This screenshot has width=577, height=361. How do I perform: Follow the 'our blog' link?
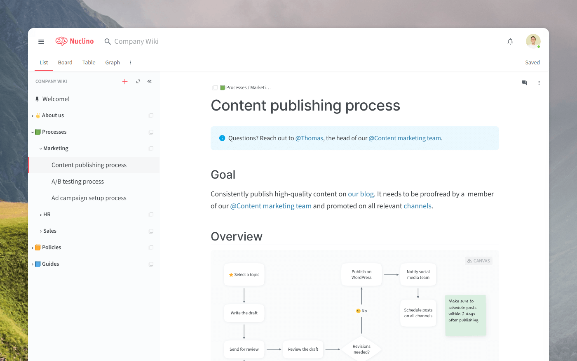click(361, 194)
